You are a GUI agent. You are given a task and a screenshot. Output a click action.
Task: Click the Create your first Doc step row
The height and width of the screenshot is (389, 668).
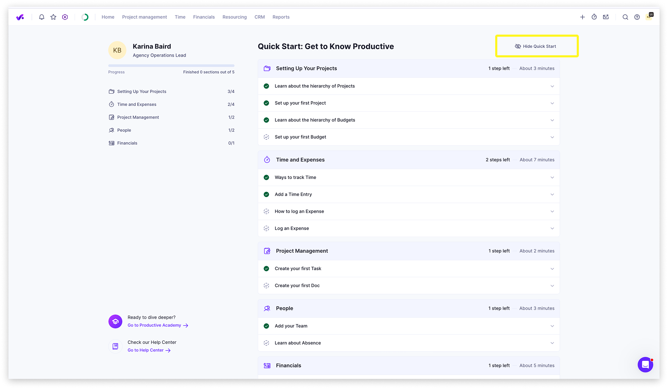pos(409,286)
